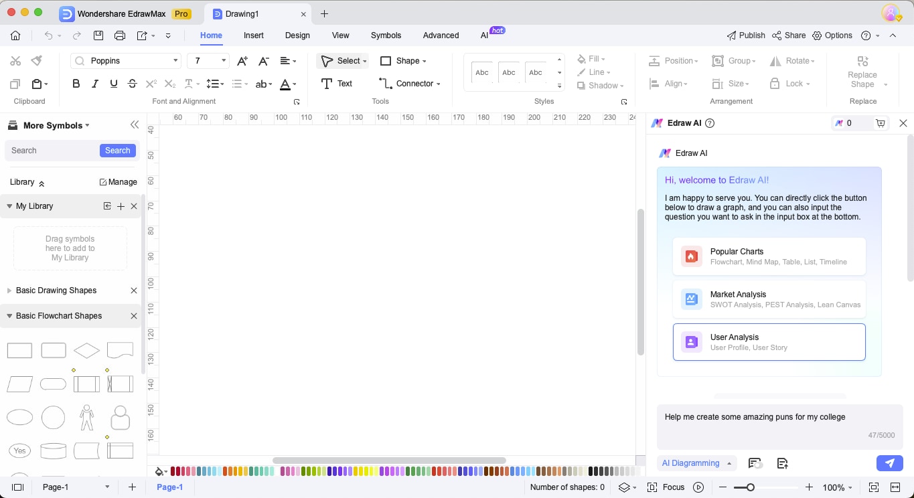Image resolution: width=914 pixels, height=498 pixels.
Task: Send the AI prompt with paper plane
Action: 890,463
